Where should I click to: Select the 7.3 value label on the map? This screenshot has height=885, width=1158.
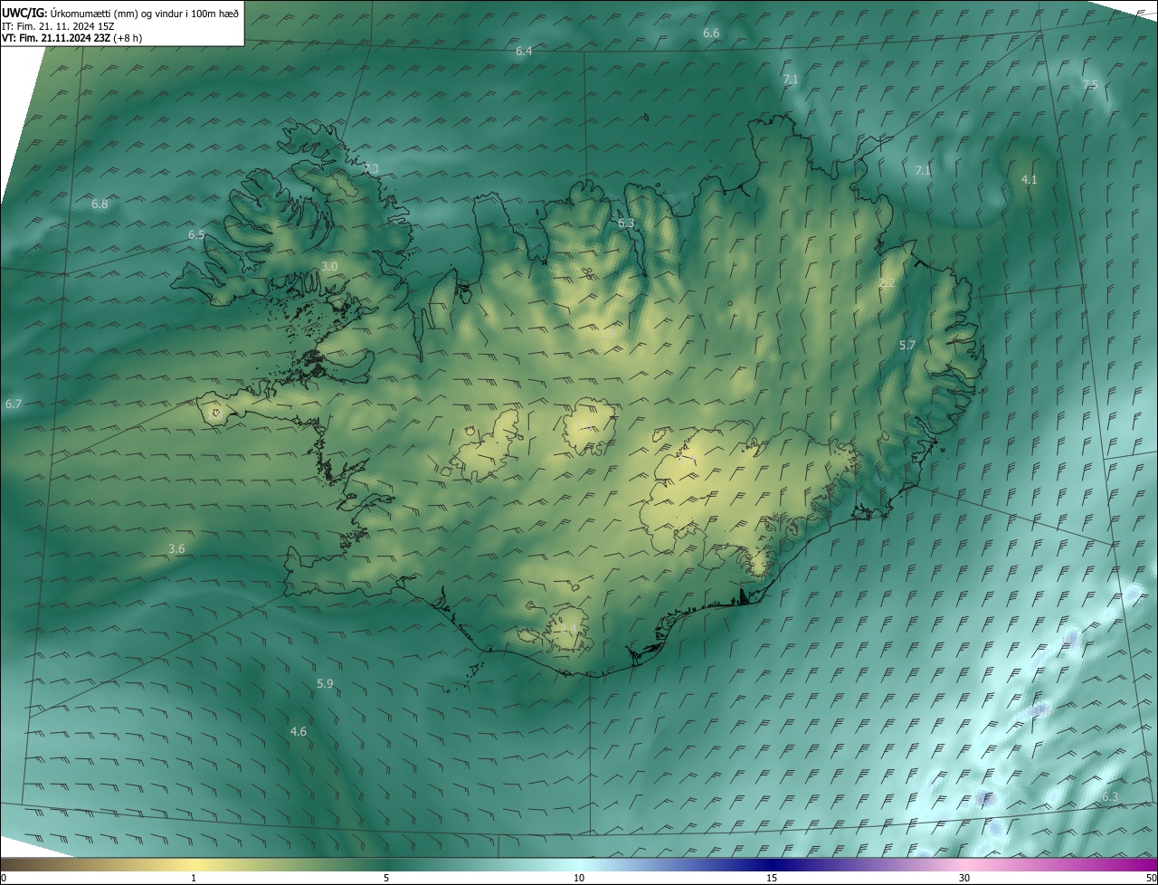coord(371,168)
